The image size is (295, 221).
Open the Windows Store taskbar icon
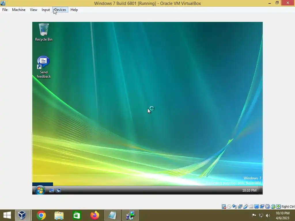(x=77, y=215)
